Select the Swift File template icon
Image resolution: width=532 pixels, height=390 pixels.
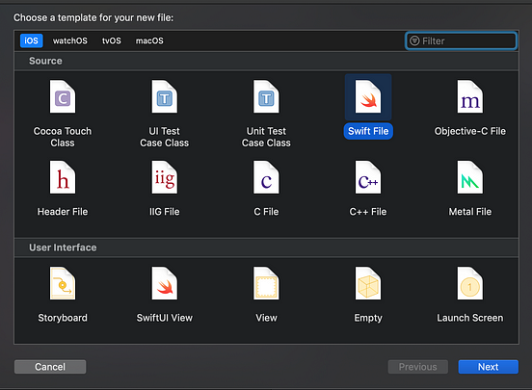368,96
